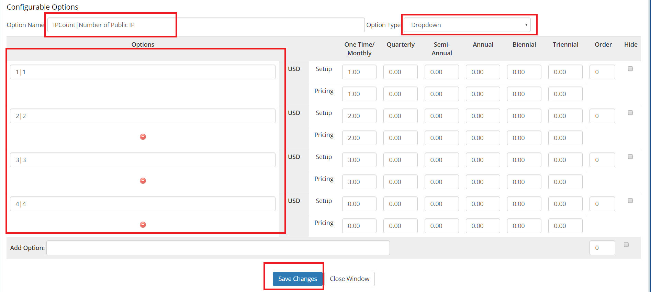Viewport: 651px width, 292px height.
Task: Click the Close Window button
Action: (350, 279)
